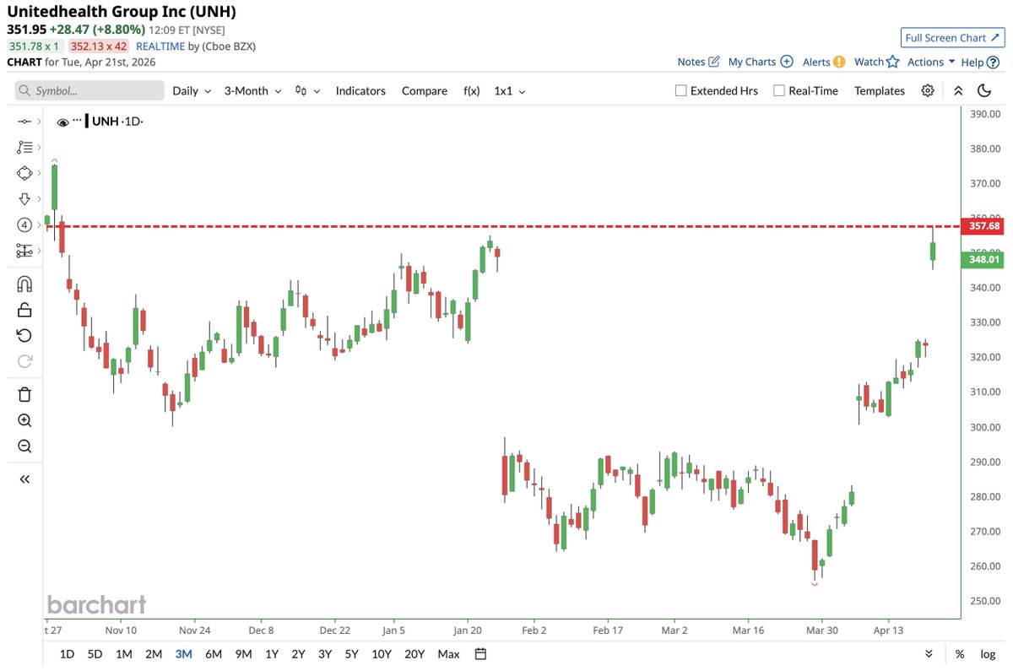1013x671 pixels.
Task: Open the candlestick chart type dropdown
Action: pyautogui.click(x=307, y=90)
